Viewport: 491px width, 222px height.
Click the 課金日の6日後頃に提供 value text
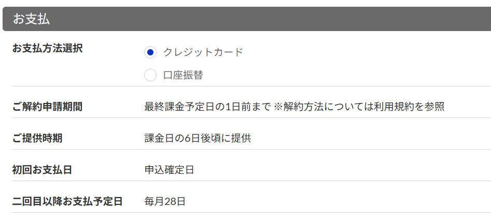point(198,139)
